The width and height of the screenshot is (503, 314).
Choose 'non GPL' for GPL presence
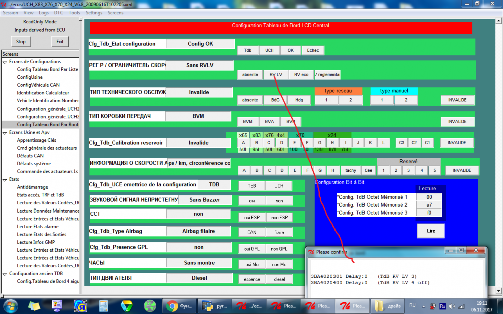pos(279,249)
